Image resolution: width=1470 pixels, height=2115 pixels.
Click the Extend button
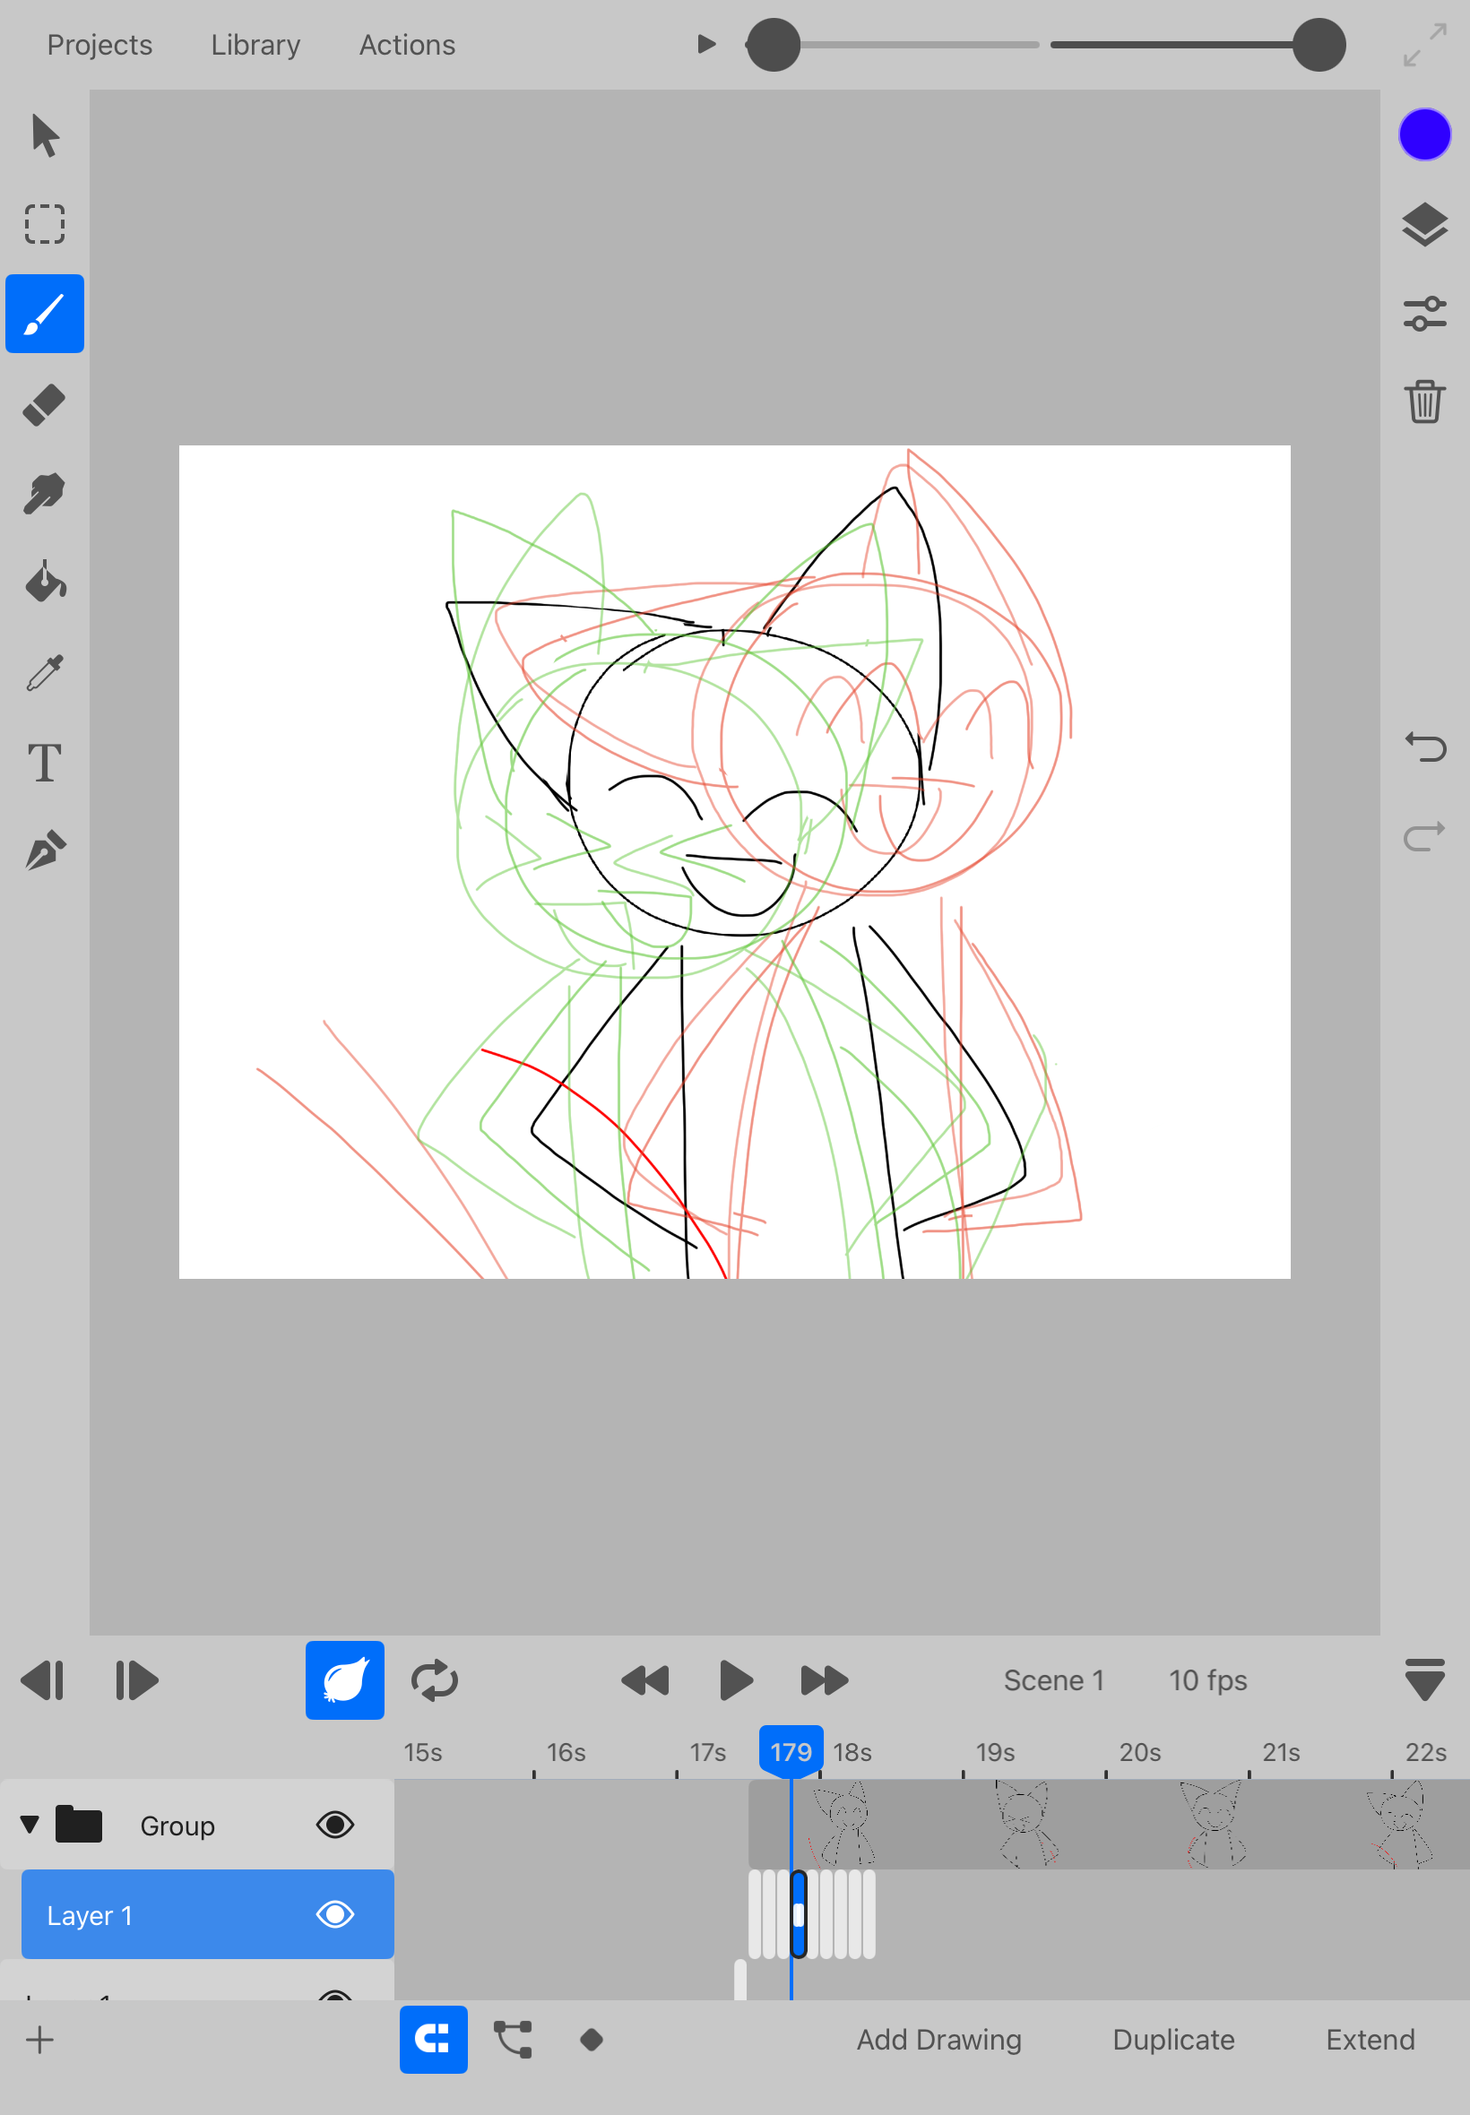point(1370,2040)
